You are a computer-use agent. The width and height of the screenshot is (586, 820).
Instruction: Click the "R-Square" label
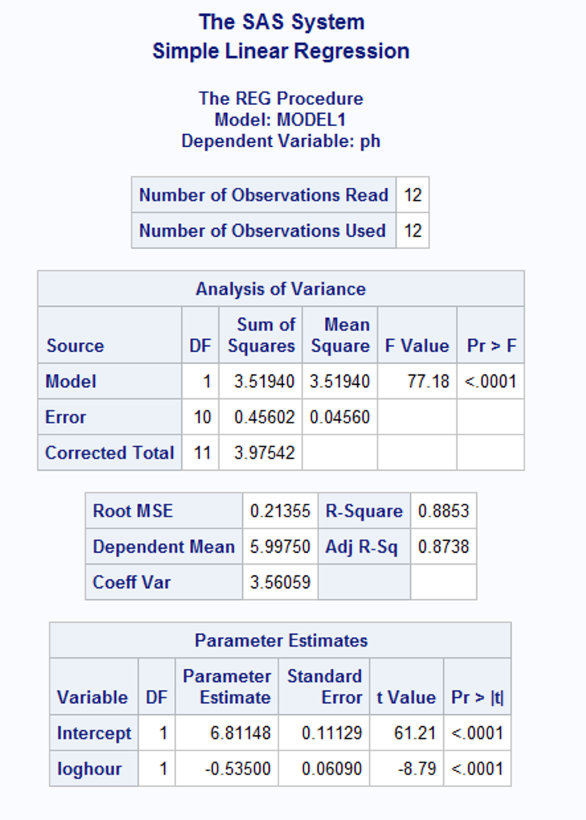(x=364, y=511)
